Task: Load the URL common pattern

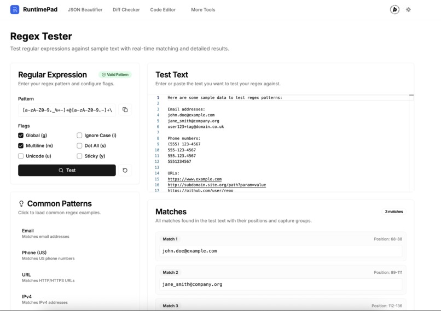Action: coord(75,277)
